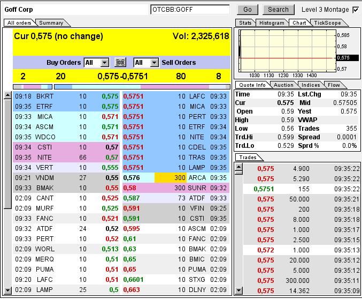Click the Search button
The image size is (362, 299).
click(x=278, y=10)
